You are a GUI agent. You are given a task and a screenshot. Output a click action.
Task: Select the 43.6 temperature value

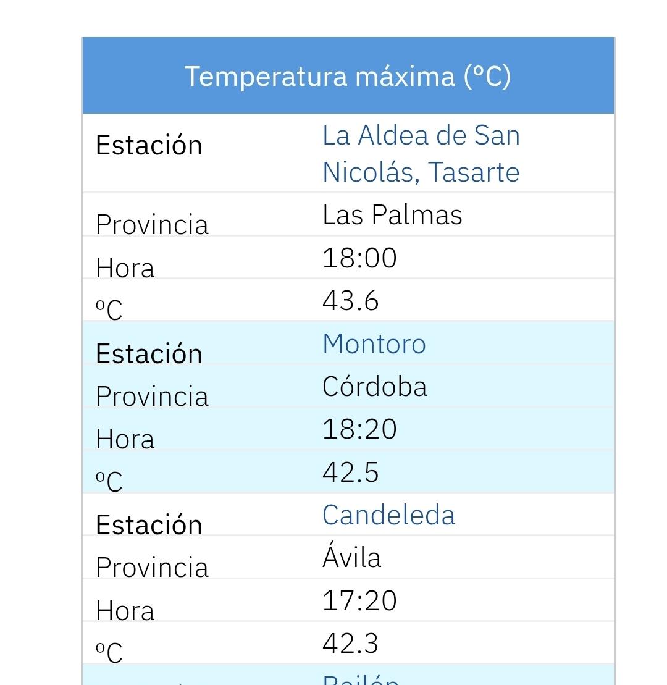[350, 301]
